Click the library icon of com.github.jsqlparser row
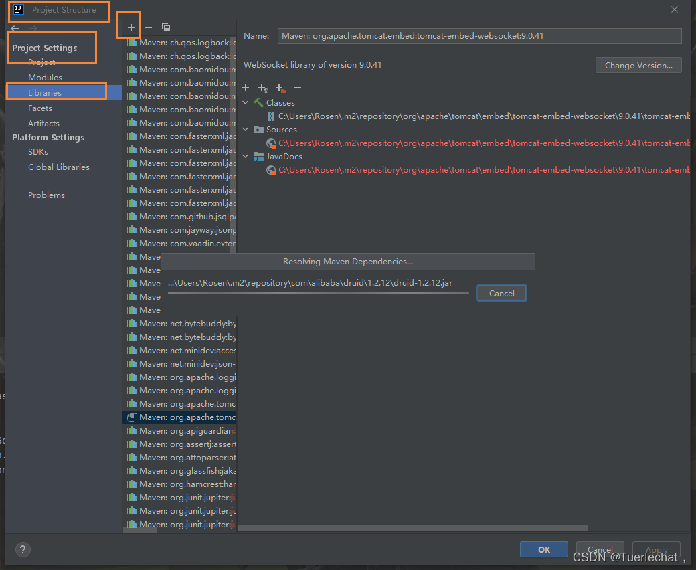 pos(132,217)
